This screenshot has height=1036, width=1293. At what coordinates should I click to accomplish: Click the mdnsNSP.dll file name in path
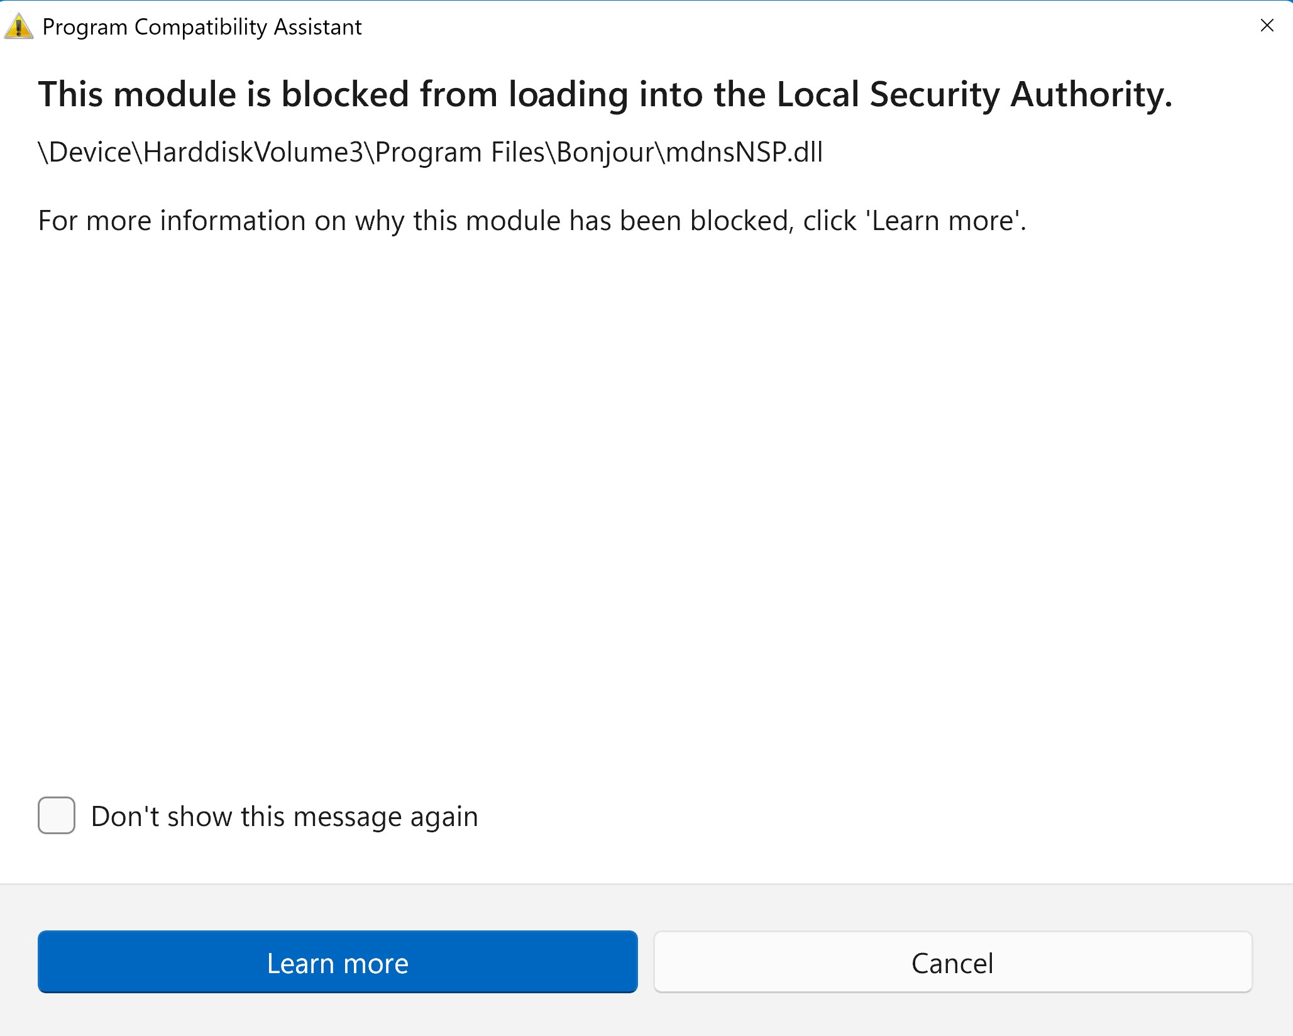point(744,152)
